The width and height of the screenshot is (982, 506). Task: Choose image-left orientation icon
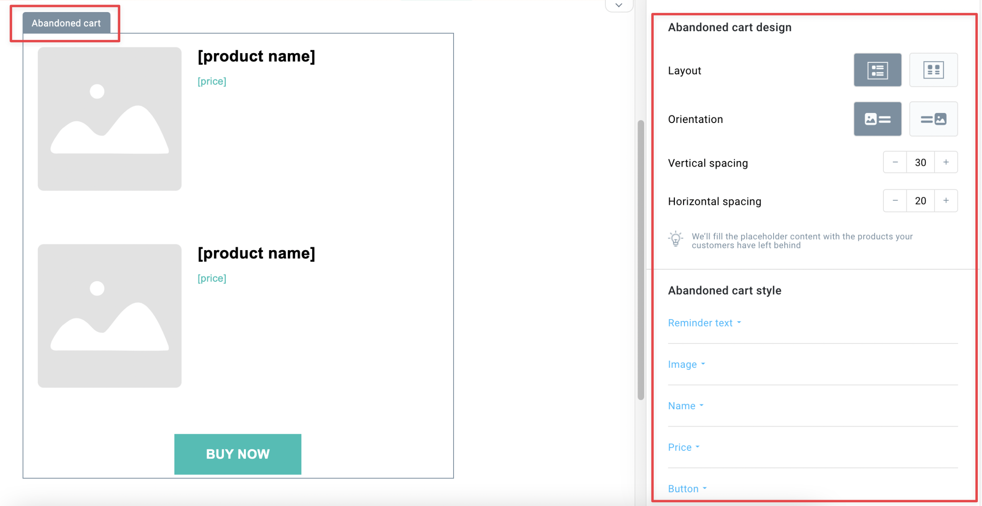click(x=878, y=119)
